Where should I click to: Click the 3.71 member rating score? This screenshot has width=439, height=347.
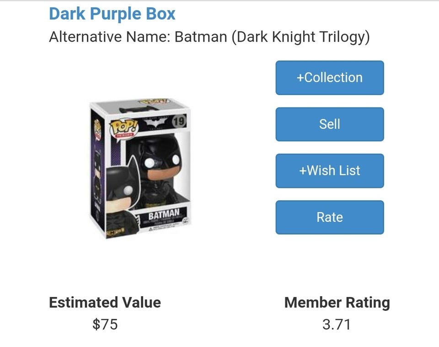click(x=337, y=325)
